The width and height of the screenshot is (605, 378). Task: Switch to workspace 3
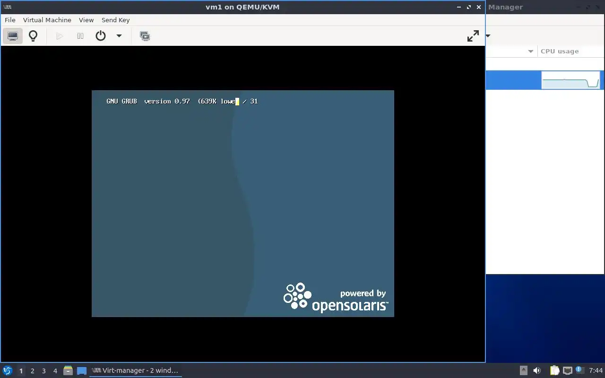(x=43, y=371)
